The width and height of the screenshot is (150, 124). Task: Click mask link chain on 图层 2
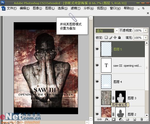pos(113,114)
